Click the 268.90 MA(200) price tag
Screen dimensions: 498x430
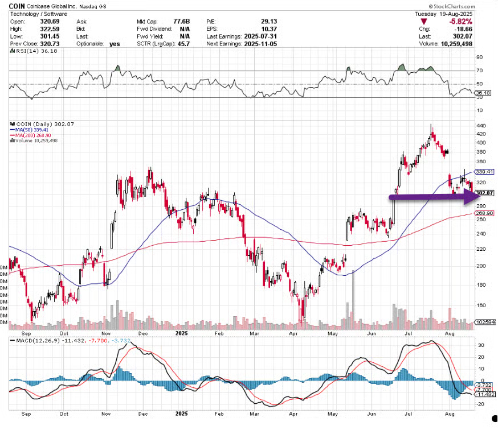484,213
